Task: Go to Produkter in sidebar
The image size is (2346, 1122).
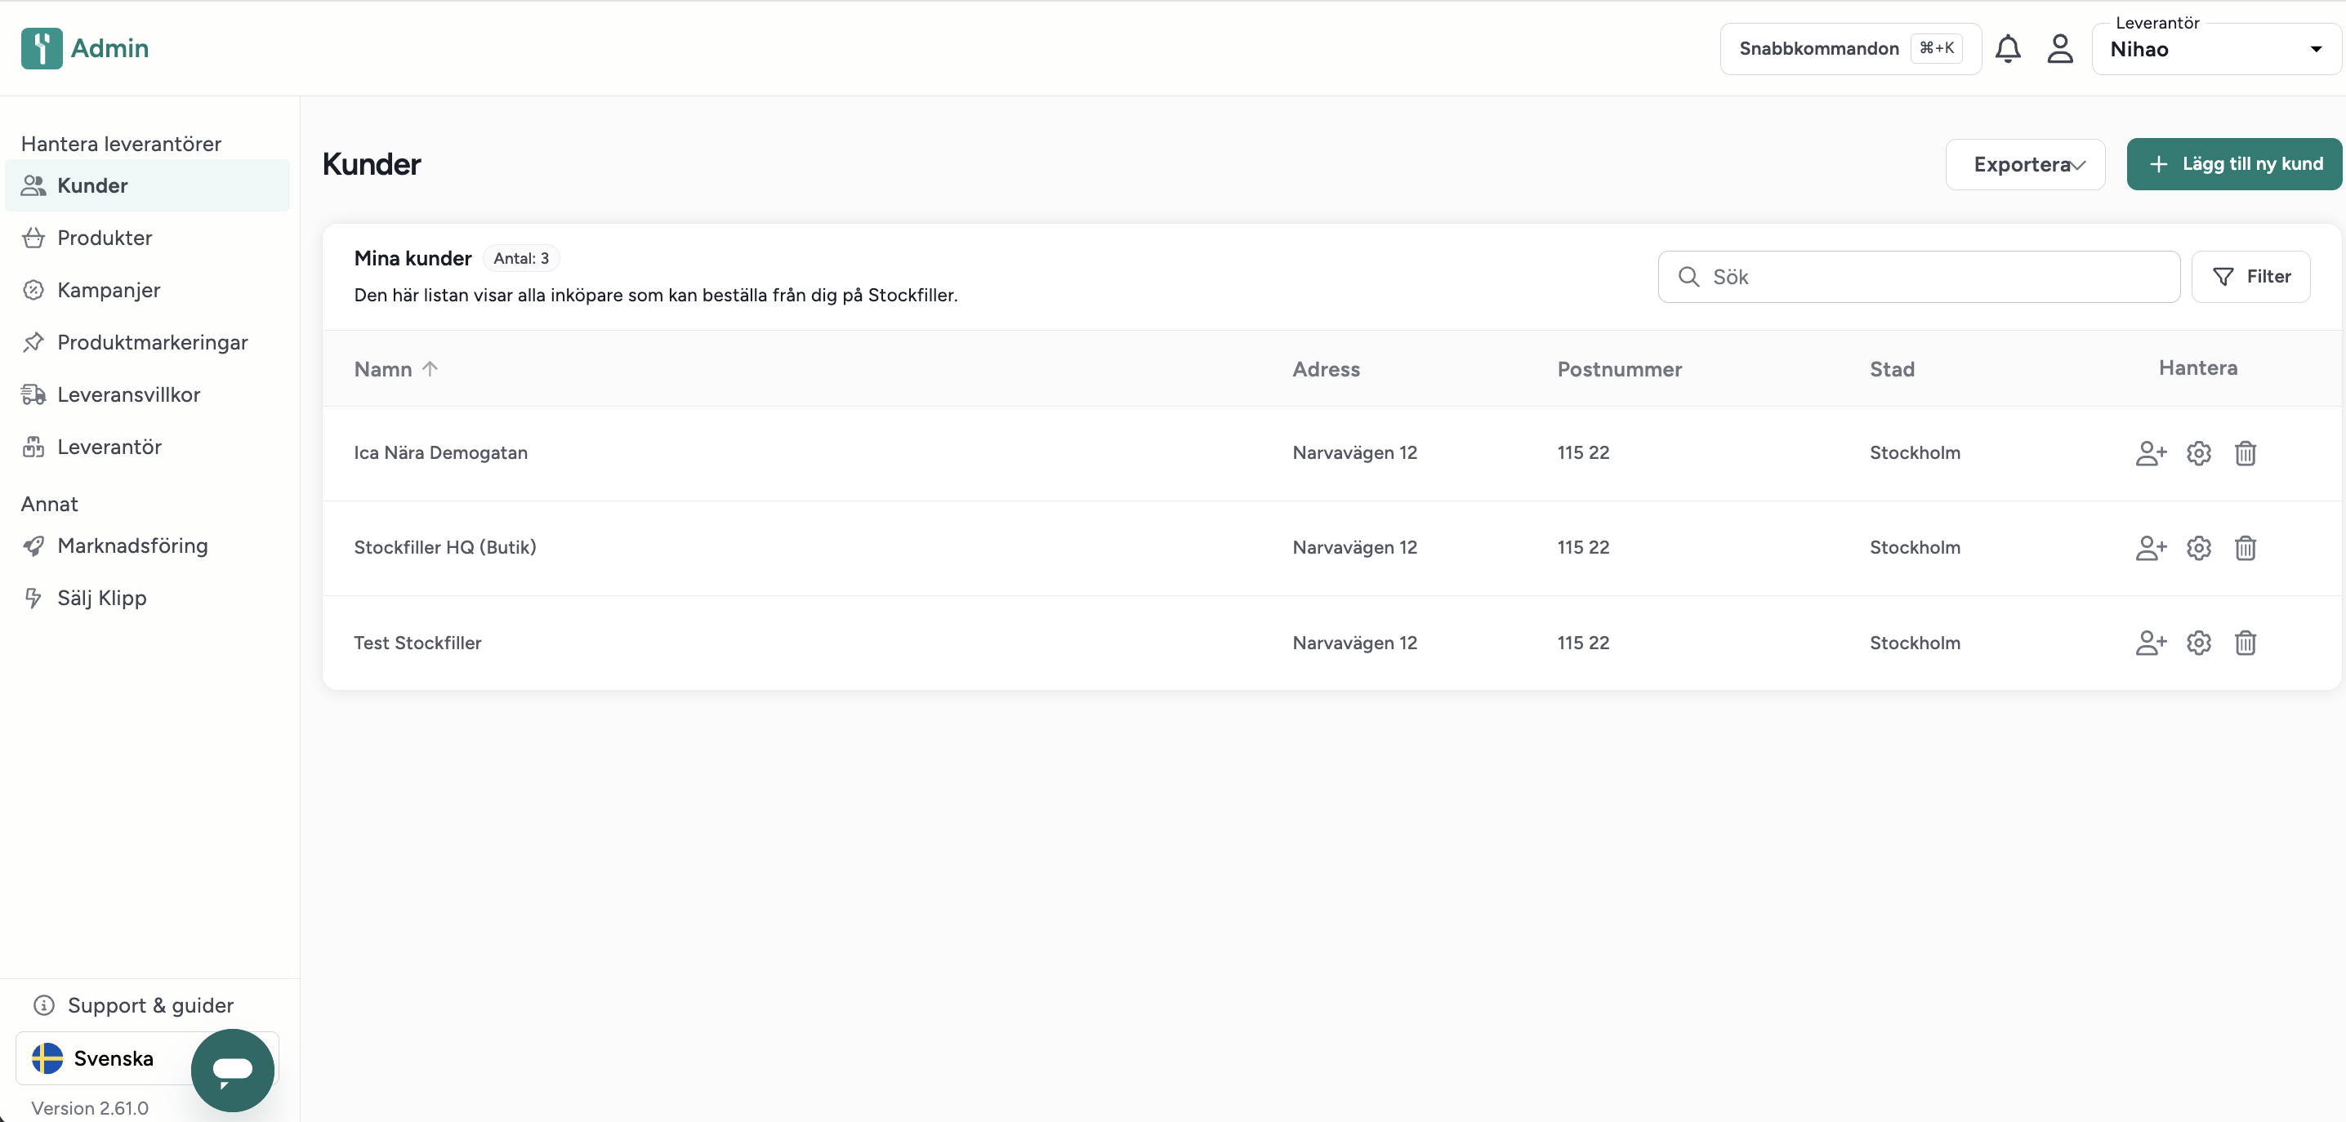Action: pos(148,238)
